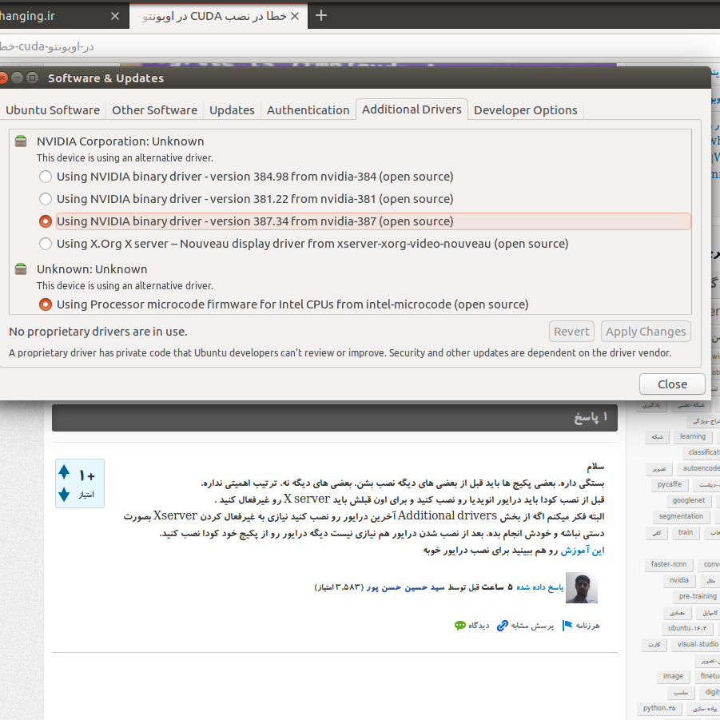The width and height of the screenshot is (720, 720).
Task: Click the Software & Updates title bar
Action: click(356, 78)
